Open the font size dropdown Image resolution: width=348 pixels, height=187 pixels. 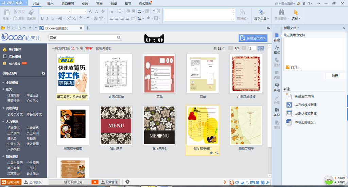tap(85, 11)
